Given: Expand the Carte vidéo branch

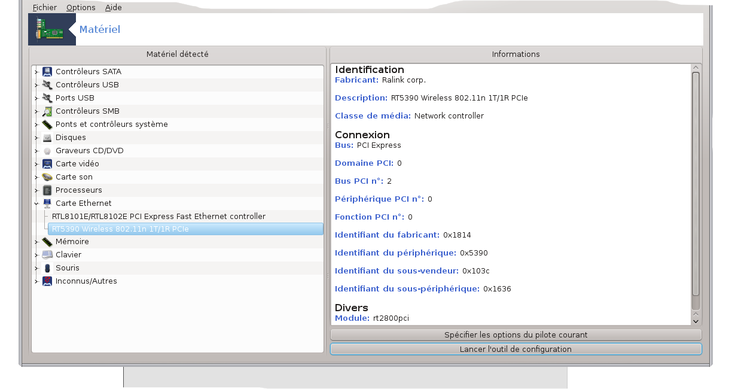Looking at the screenshot, I should 36,164.
